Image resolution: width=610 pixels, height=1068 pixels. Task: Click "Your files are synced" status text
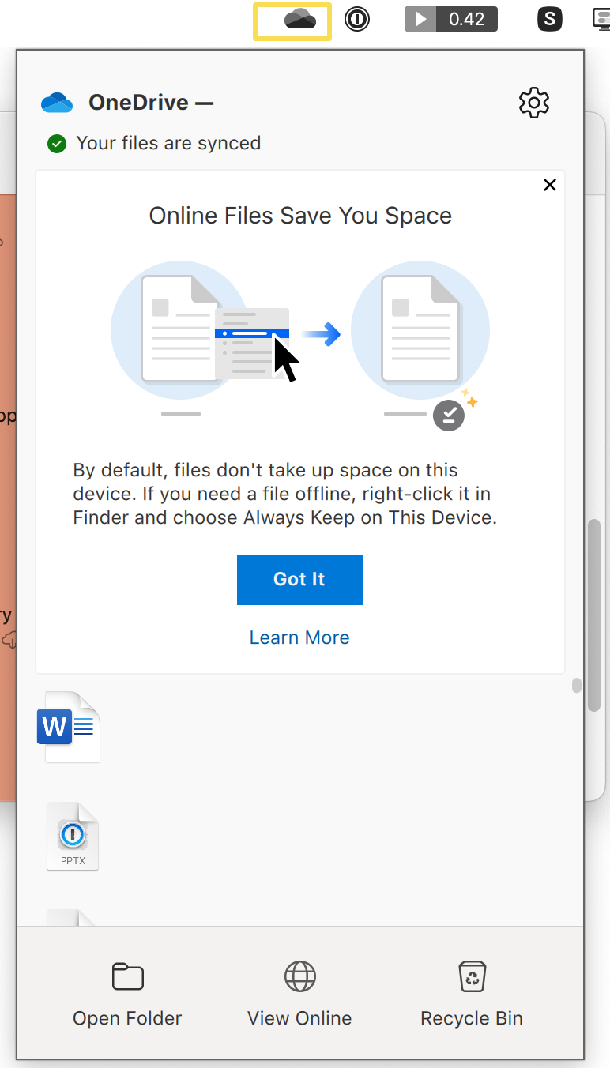[168, 143]
